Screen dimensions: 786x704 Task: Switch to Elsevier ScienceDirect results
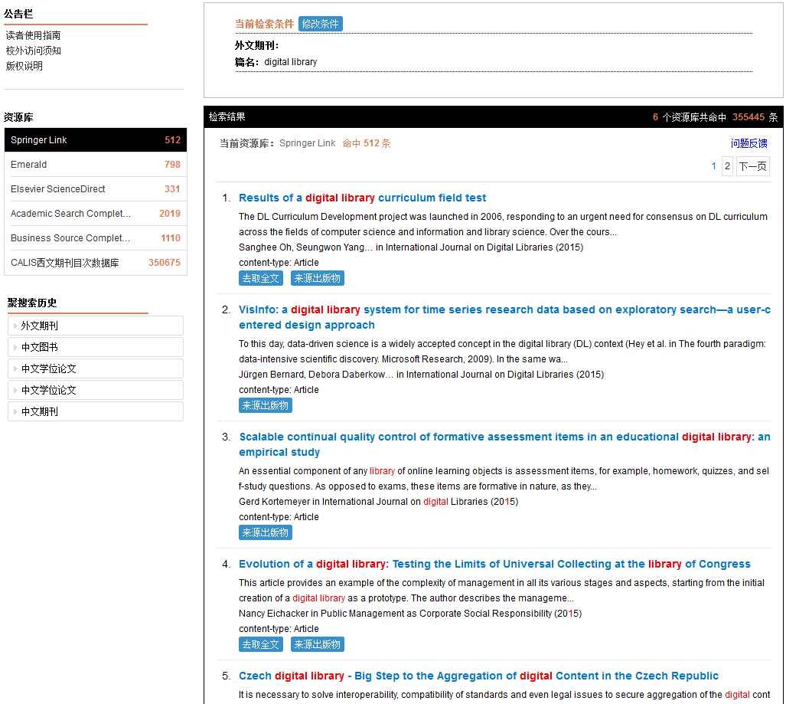95,189
